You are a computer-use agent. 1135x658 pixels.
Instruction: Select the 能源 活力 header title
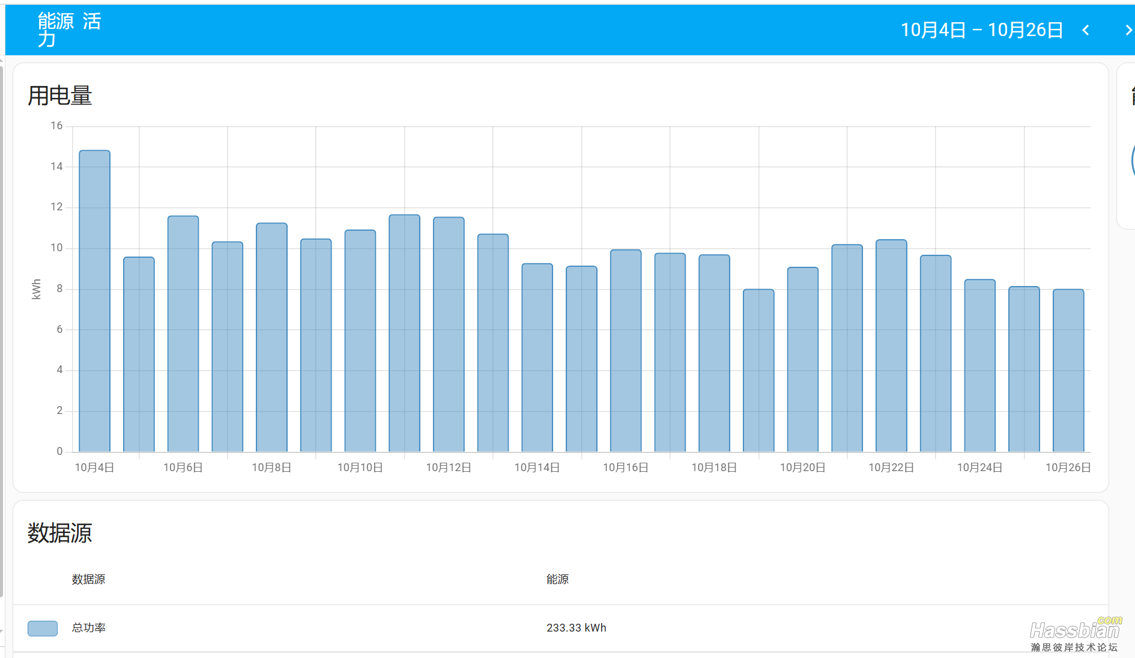point(69,30)
